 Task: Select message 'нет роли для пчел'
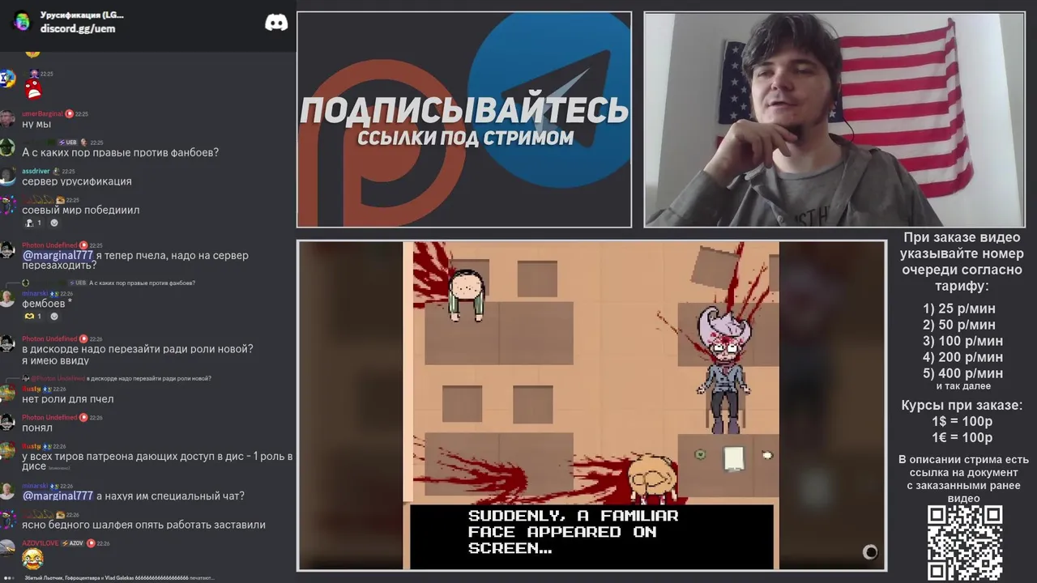(x=68, y=399)
